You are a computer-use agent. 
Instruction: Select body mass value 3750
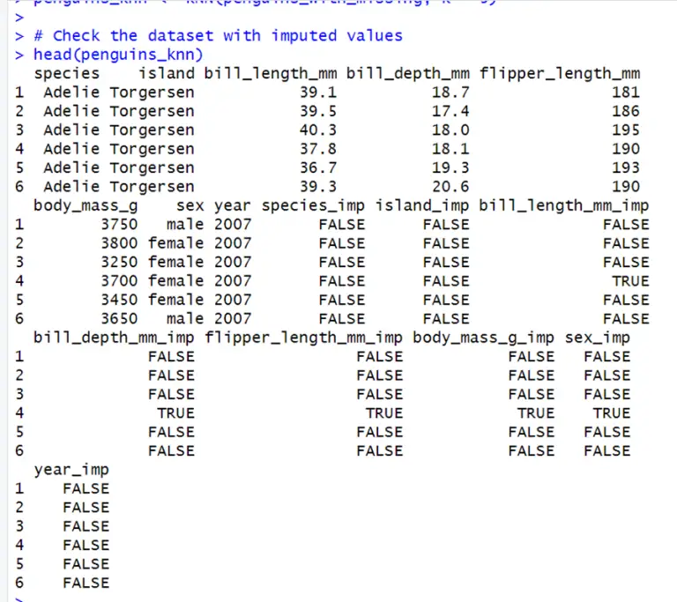click(119, 225)
